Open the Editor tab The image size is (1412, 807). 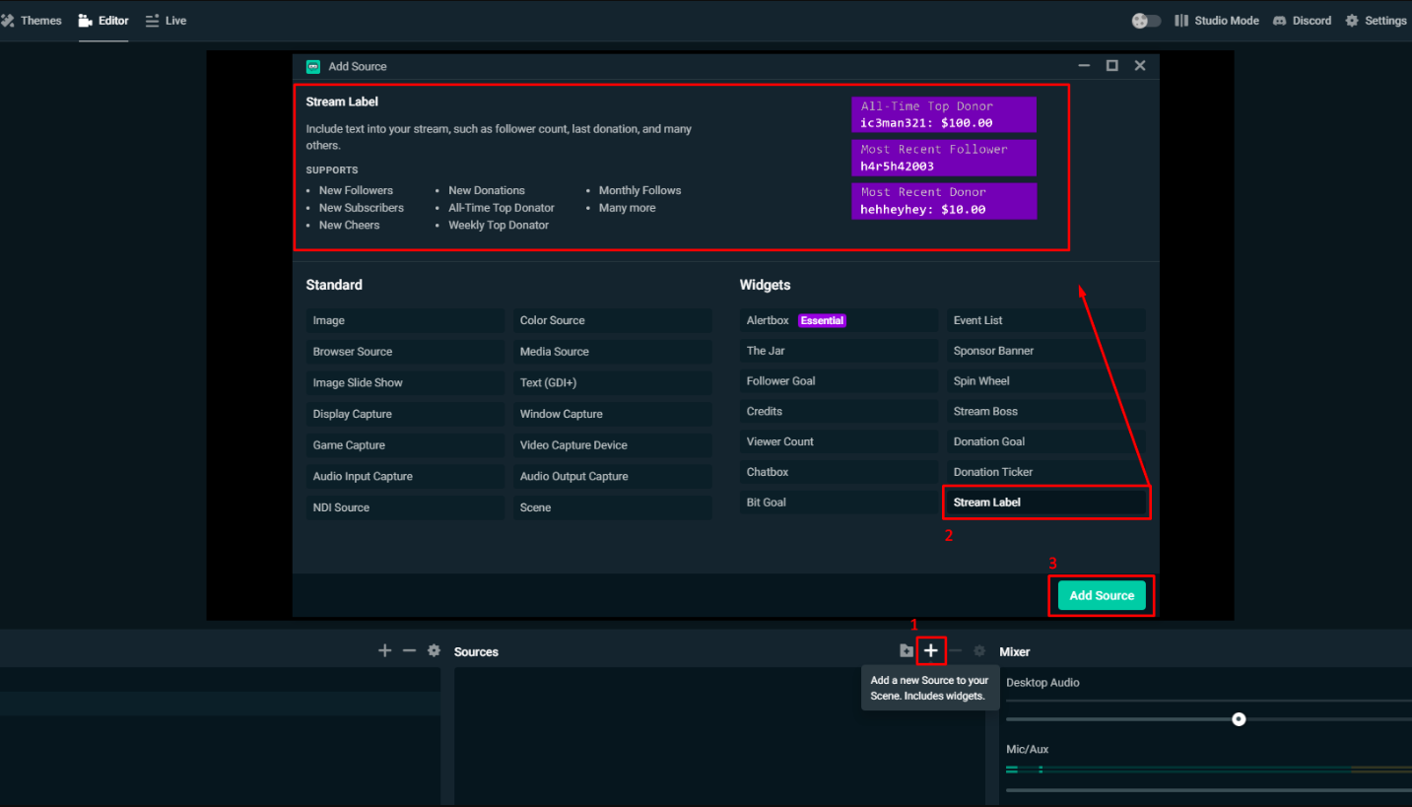pyautogui.click(x=103, y=21)
